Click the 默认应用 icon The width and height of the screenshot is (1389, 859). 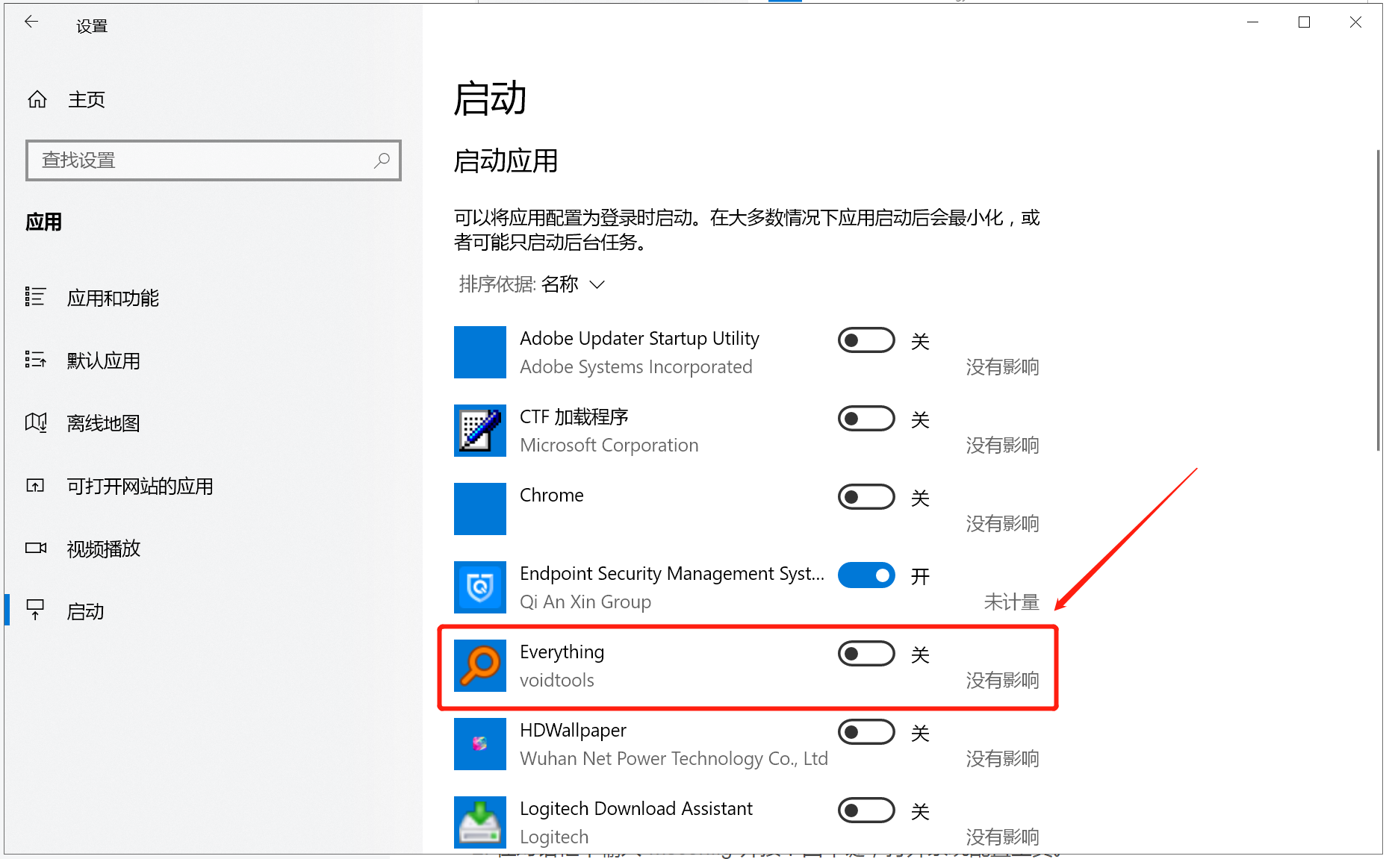35,360
